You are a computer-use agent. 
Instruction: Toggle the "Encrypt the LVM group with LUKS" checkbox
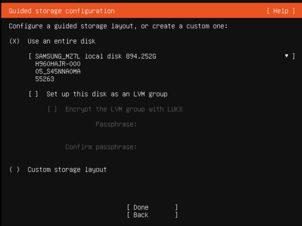(52, 109)
